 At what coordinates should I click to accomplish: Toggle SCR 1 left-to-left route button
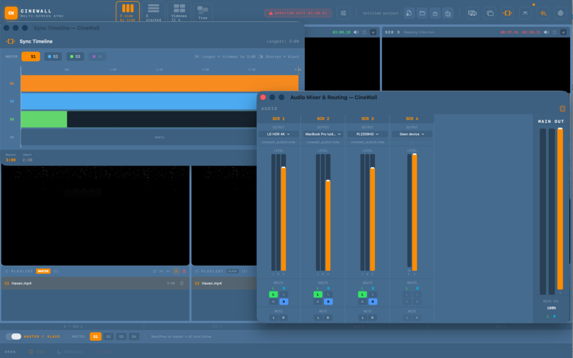point(273,294)
